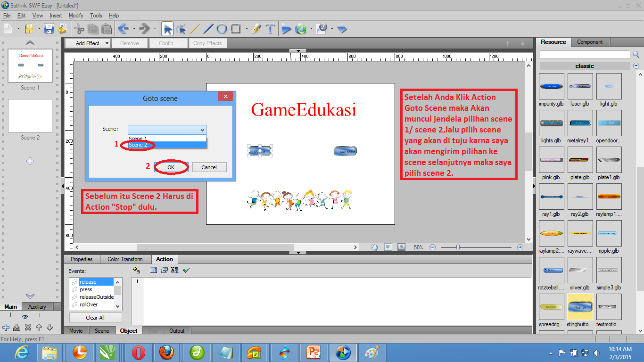This screenshot has height=362, width=644.
Task: Check script syntax with the green checkmark icon
Action: (x=186, y=270)
